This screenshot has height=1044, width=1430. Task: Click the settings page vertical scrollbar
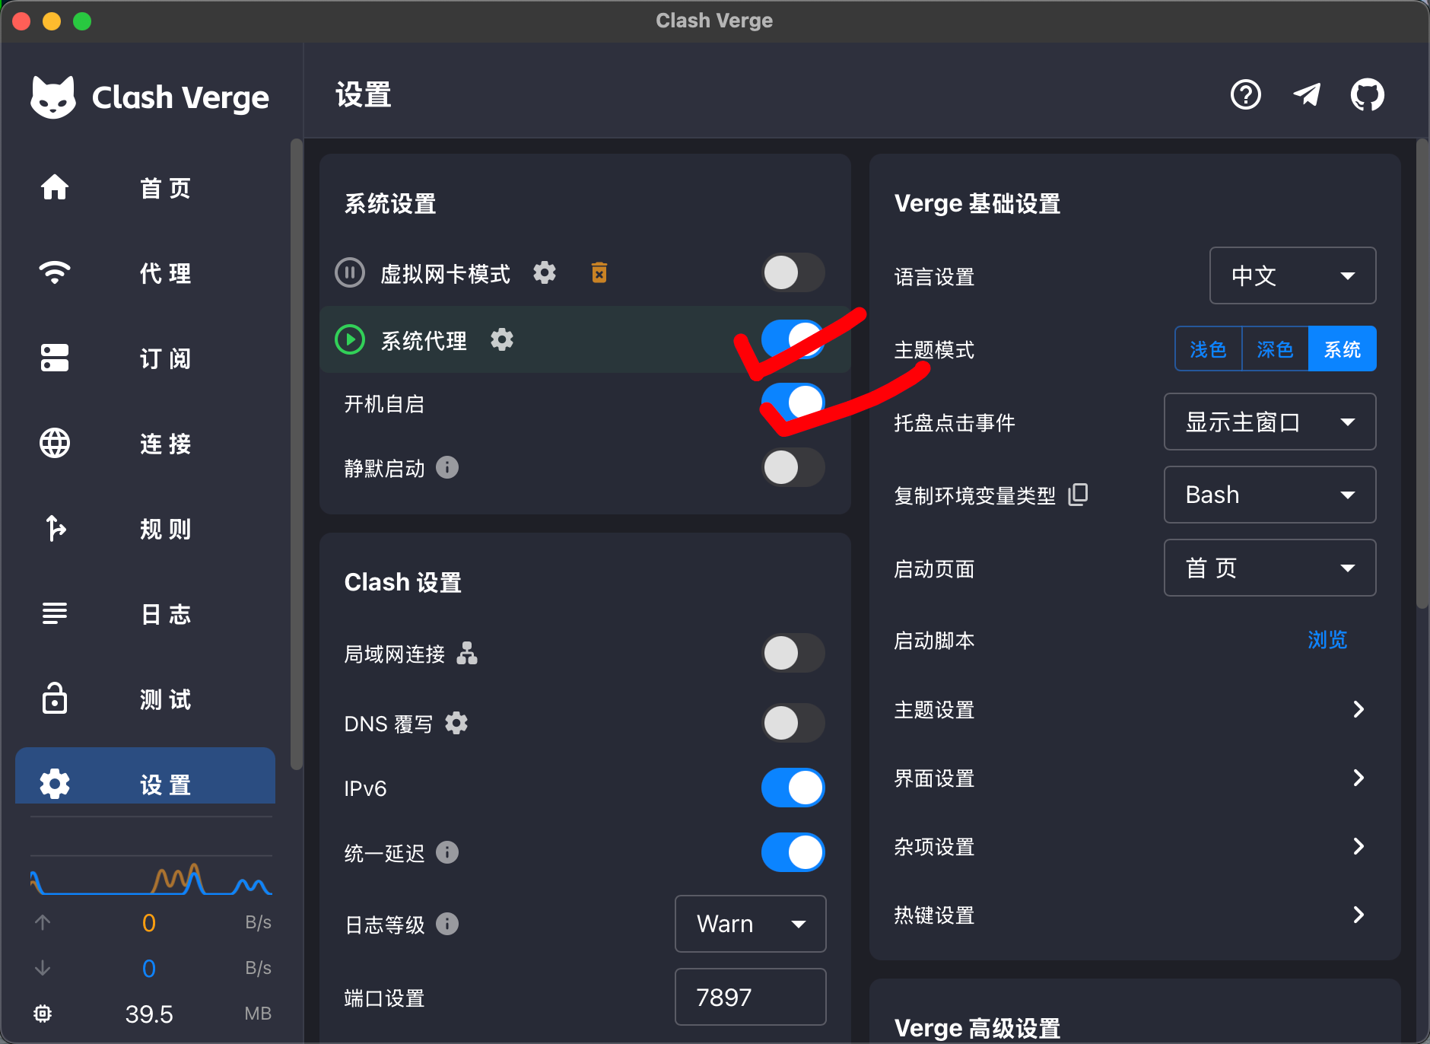click(x=1422, y=373)
